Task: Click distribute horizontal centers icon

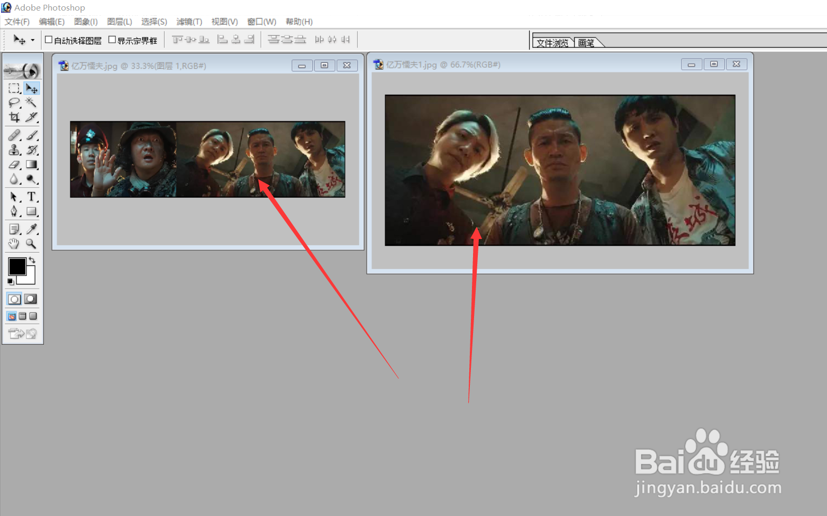Action: click(x=332, y=40)
